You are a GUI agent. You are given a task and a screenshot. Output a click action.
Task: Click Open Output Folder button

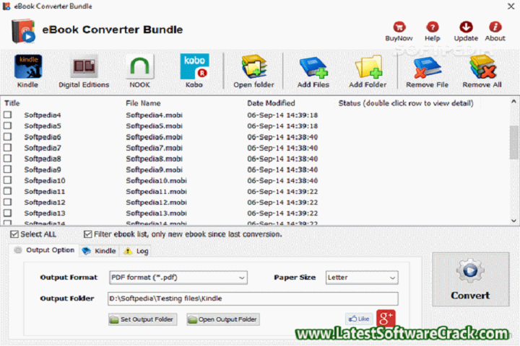pos(223,319)
